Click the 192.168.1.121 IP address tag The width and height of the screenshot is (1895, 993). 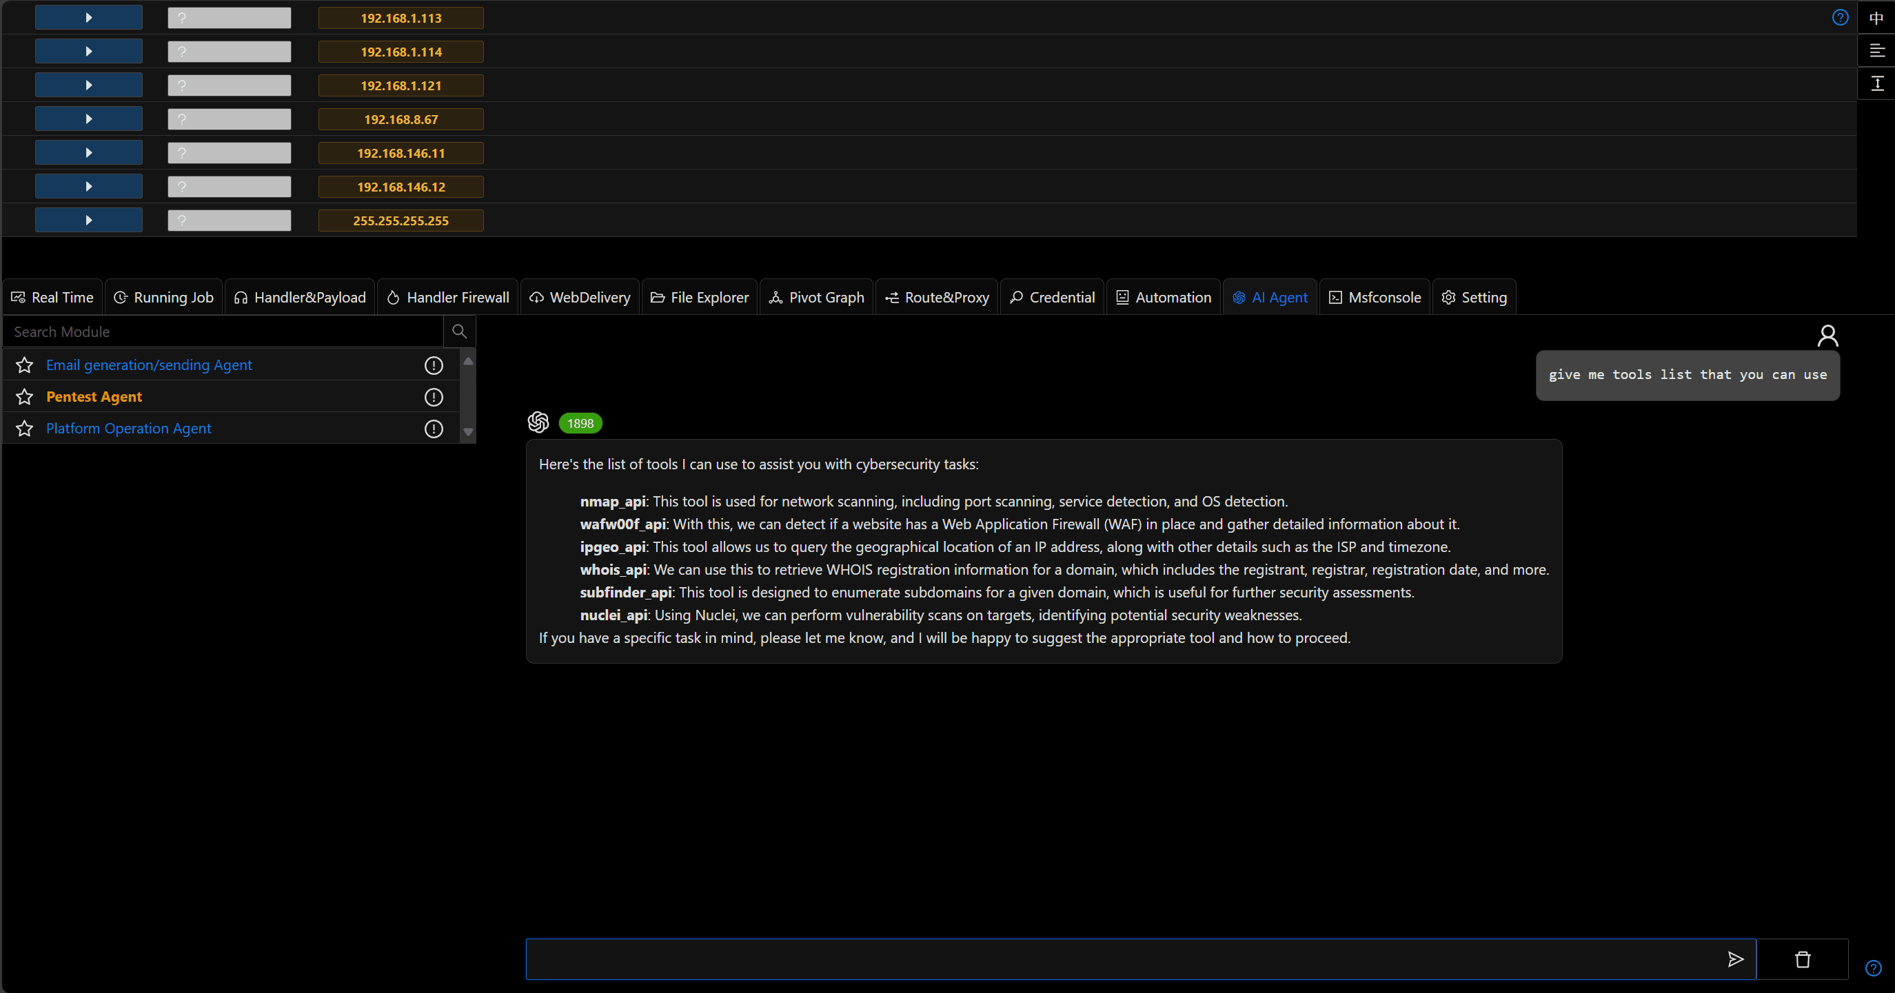(401, 85)
